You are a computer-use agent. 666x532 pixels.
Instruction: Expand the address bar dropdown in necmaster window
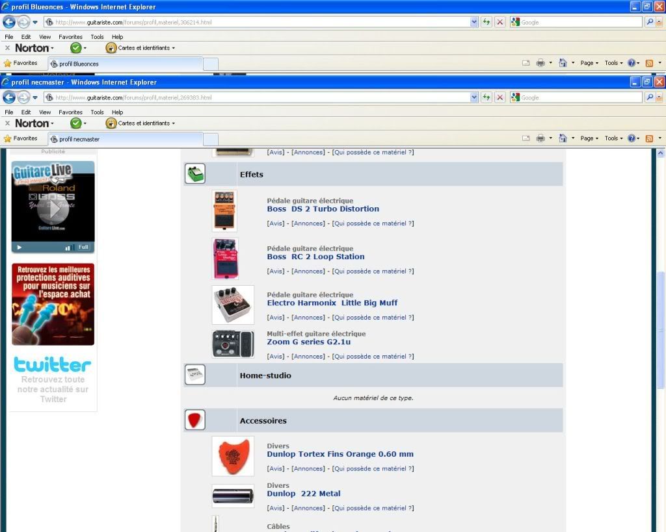(474, 97)
